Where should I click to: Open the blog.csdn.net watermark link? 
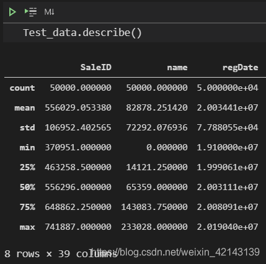[175, 252]
